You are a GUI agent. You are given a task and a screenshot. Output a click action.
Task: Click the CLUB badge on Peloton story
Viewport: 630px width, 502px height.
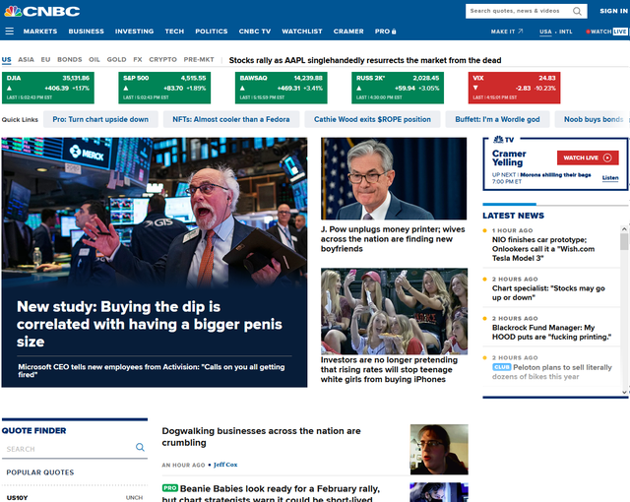502,367
